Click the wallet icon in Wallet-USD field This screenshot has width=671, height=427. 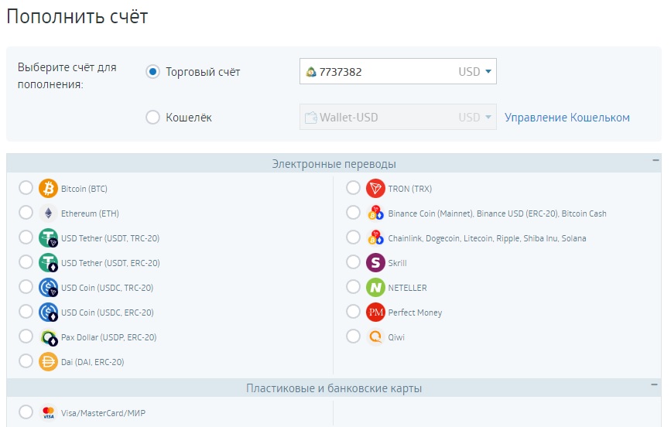[310, 118]
